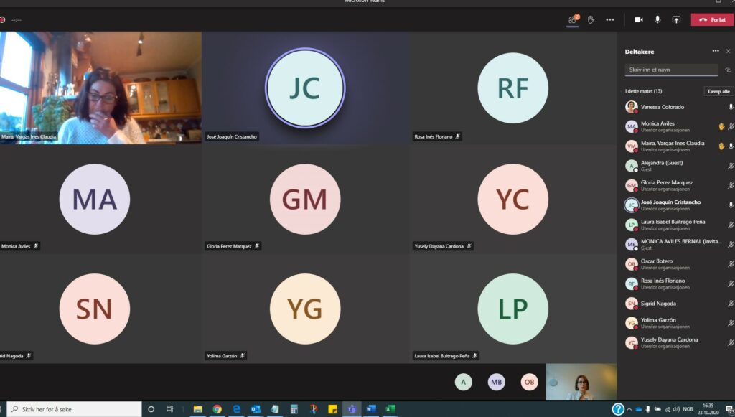The width and height of the screenshot is (735, 417).
Task: Raise your hand using the toolbar icon
Action: pyautogui.click(x=591, y=19)
